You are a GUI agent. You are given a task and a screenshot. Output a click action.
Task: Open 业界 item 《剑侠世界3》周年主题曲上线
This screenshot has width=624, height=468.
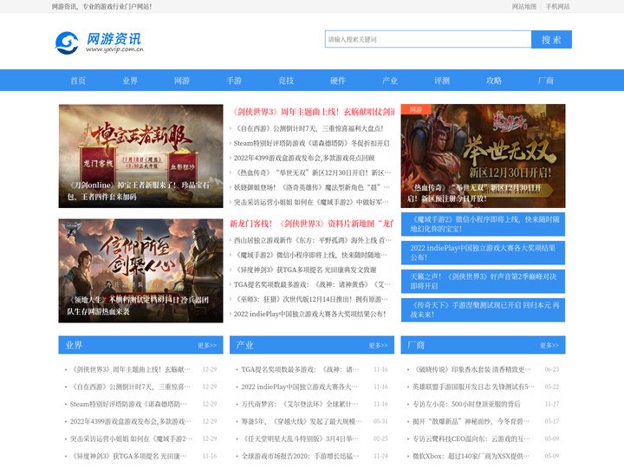click(x=131, y=370)
